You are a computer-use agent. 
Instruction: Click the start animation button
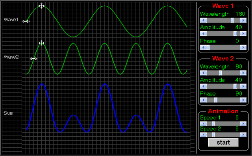(223, 143)
